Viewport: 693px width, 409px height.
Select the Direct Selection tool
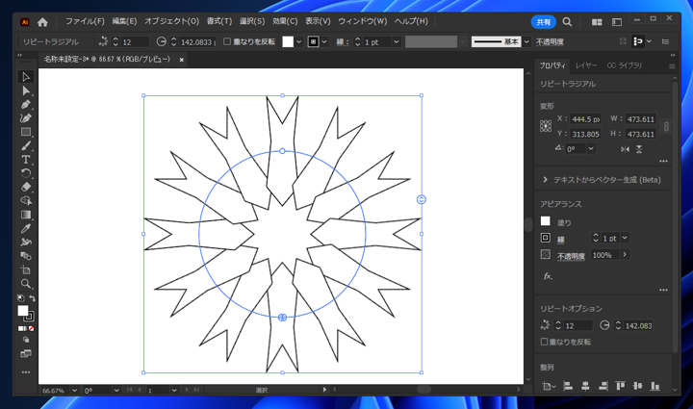pos(26,90)
